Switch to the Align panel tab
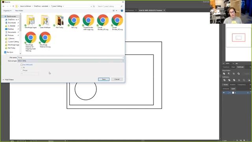The image size is (252, 142). pyautogui.click(x=233, y=67)
